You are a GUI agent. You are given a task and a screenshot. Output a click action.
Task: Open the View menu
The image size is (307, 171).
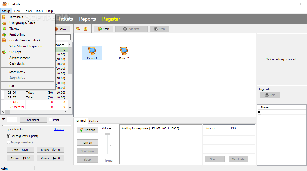17,11
